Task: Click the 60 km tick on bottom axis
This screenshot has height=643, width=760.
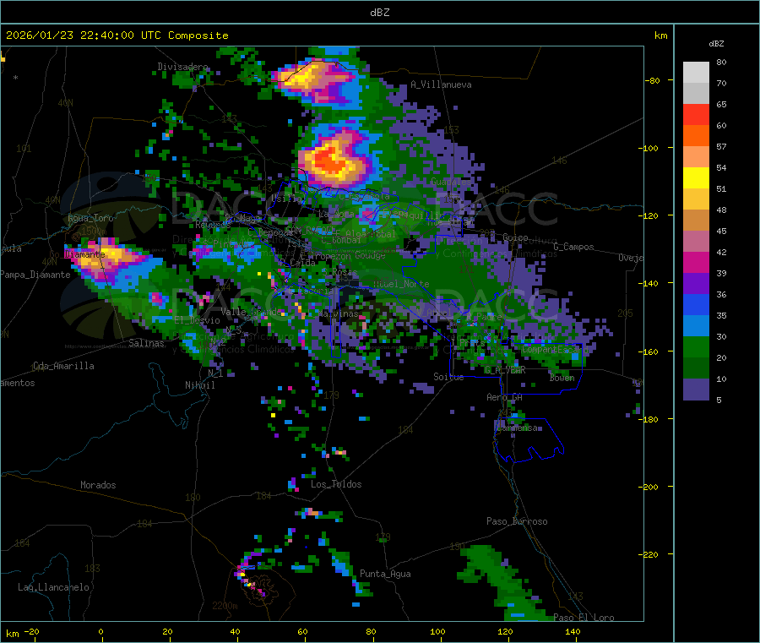Action: click(x=303, y=632)
